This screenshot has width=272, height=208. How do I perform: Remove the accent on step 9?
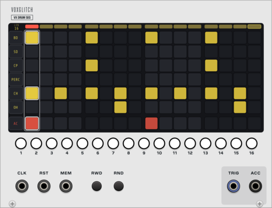click(x=152, y=123)
